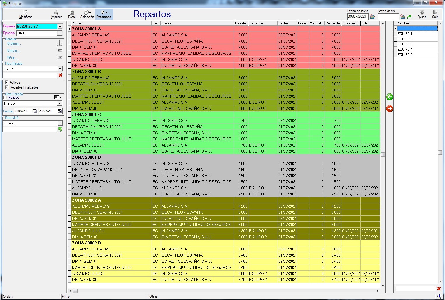Screen dimensions: 445x300
Task: Select the ZONA 28001 C header row
Action: 226,114
